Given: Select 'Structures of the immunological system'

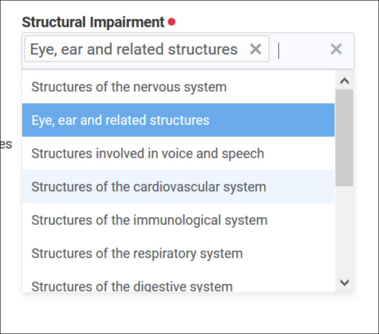Looking at the screenshot, I should [149, 220].
